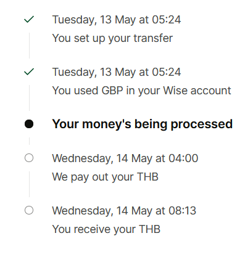Select the bold 'Your money's being processed' status
This screenshot has width=245, height=257.
tap(142, 124)
